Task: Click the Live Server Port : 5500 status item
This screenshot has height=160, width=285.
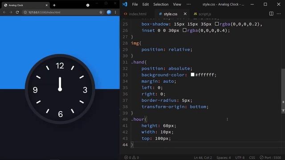Action: pyautogui.click(x=270, y=157)
